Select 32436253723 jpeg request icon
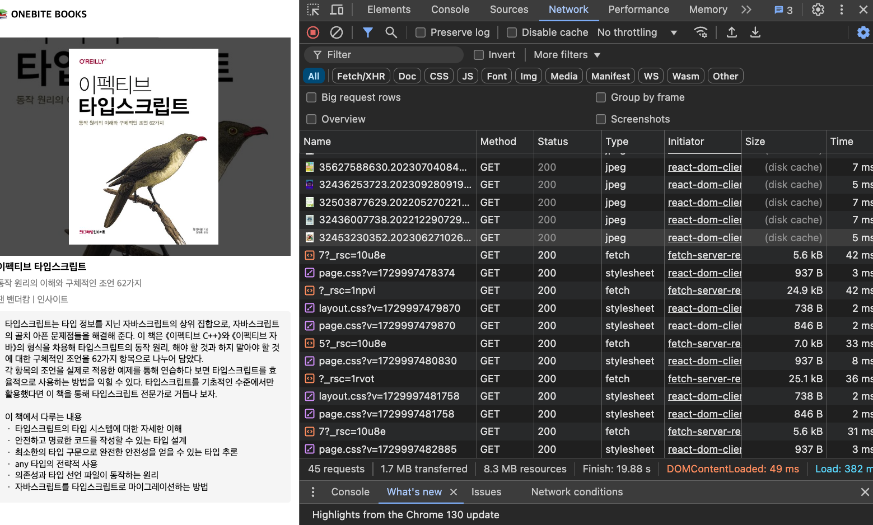The height and width of the screenshot is (525, 873). [x=309, y=185]
